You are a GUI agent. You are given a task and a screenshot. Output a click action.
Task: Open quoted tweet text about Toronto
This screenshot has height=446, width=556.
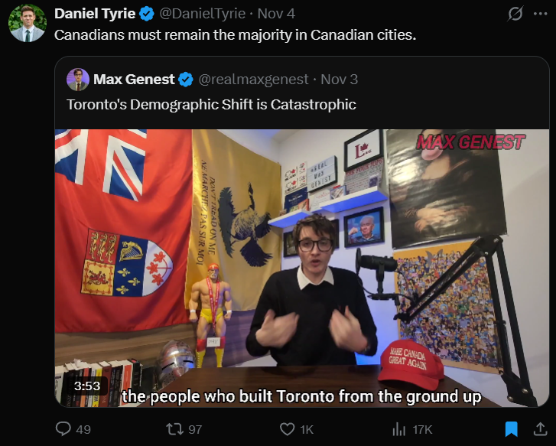211,105
